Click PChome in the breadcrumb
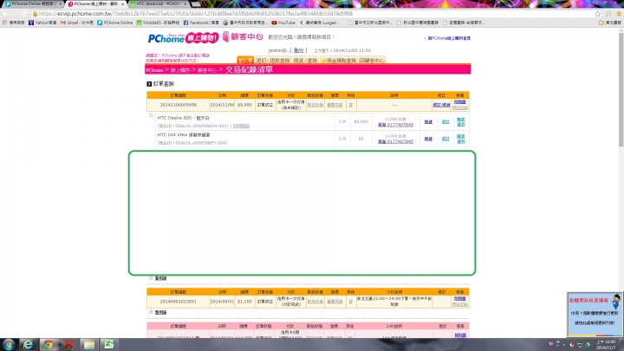Image resolution: width=624 pixels, height=351 pixels. click(154, 70)
